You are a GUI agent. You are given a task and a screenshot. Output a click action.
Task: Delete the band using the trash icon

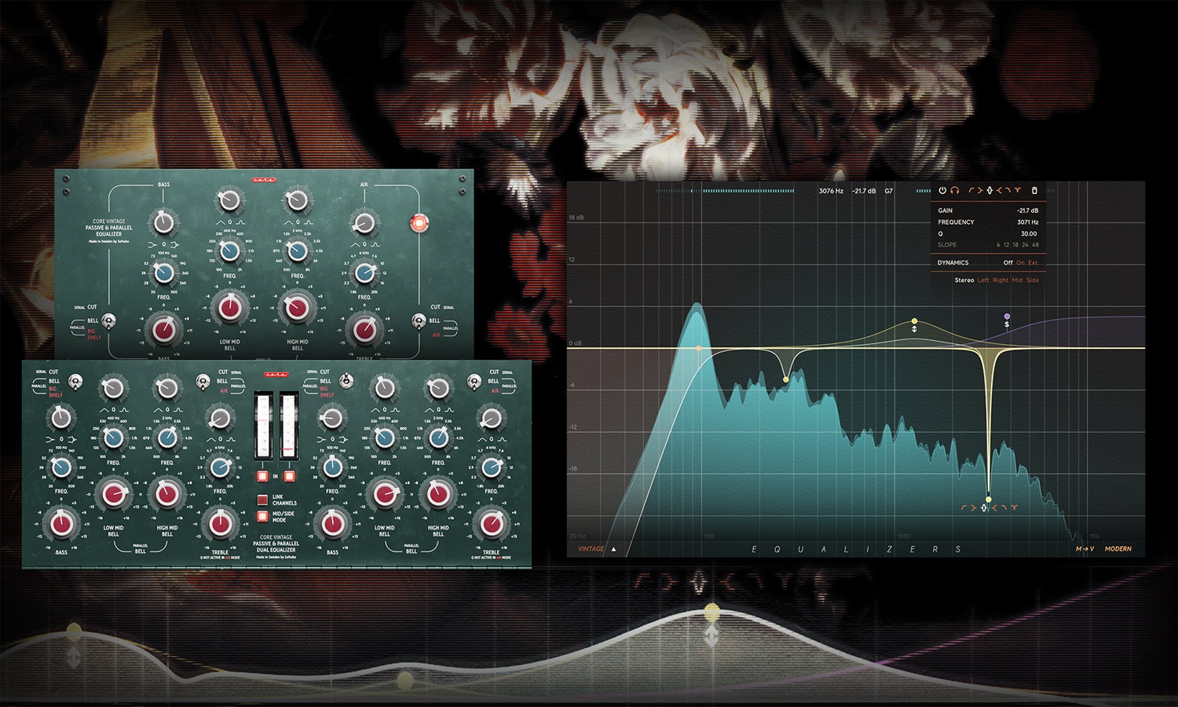[1035, 190]
